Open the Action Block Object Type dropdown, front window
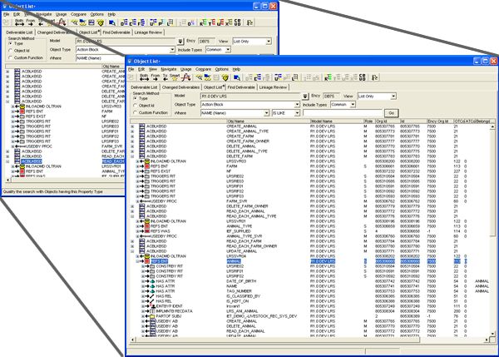 click(x=298, y=106)
